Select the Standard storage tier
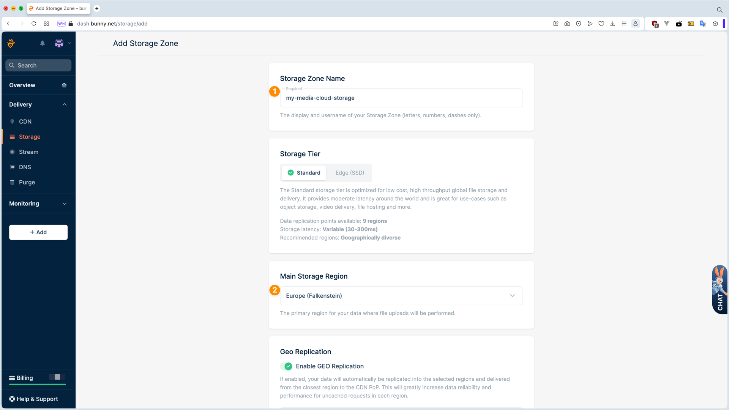This screenshot has height=410, width=729. (x=304, y=173)
